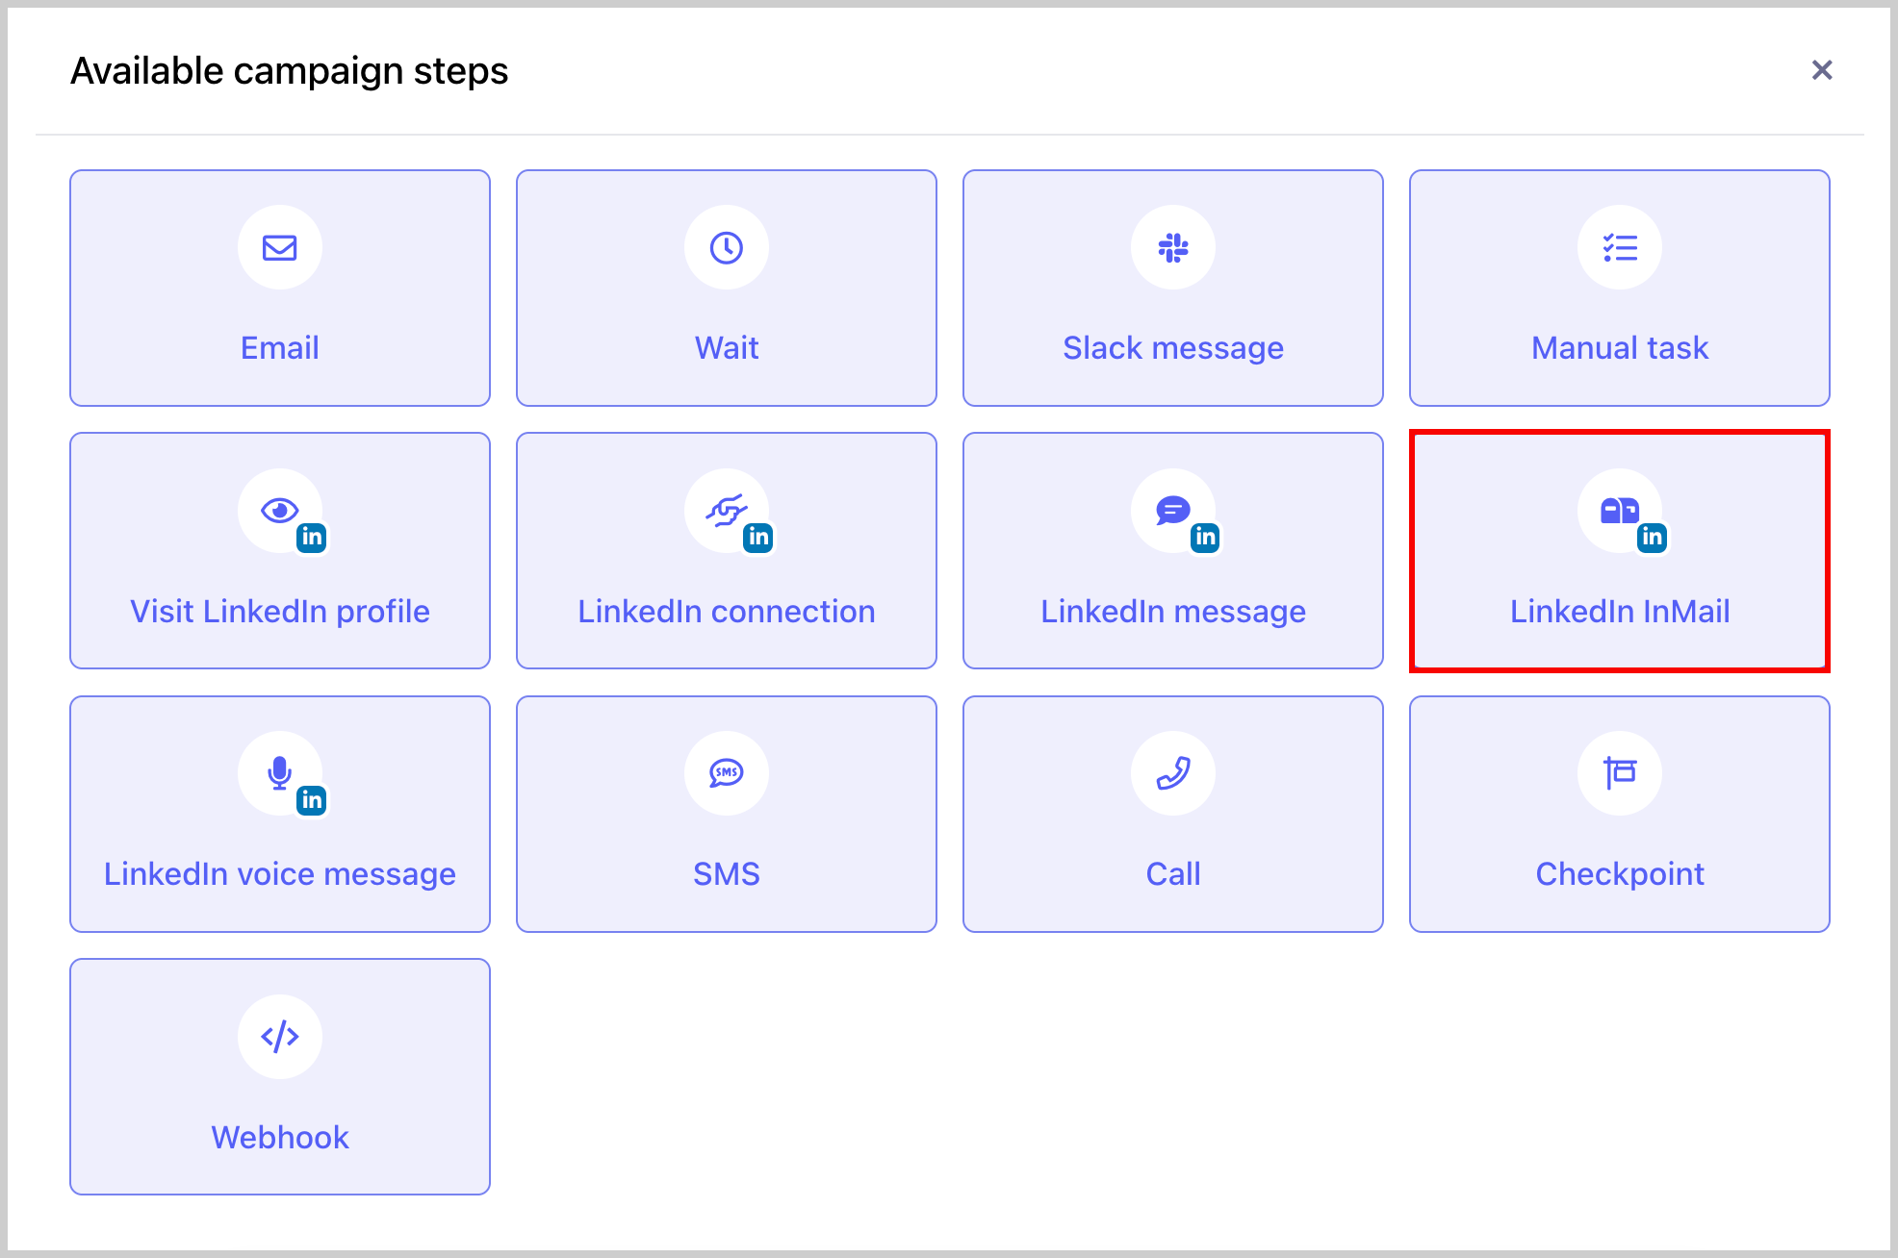Choose the SMS speech bubble icon
Image resolution: width=1898 pixels, height=1258 pixels.
727,773
